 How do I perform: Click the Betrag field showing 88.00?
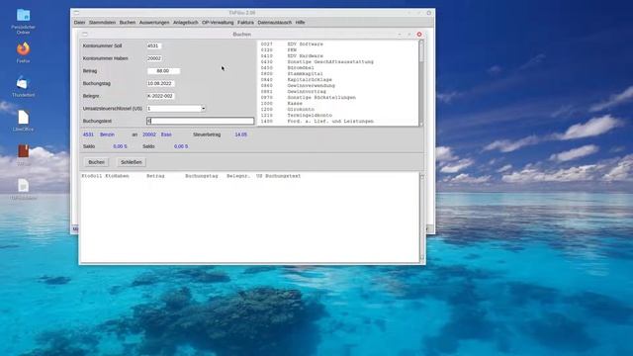[163, 71]
